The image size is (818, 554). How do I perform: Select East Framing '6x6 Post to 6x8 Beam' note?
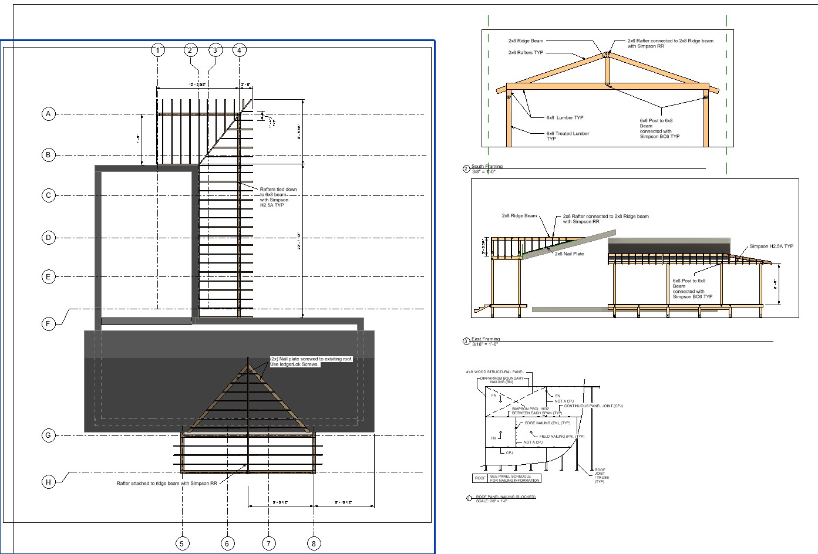pos(692,289)
